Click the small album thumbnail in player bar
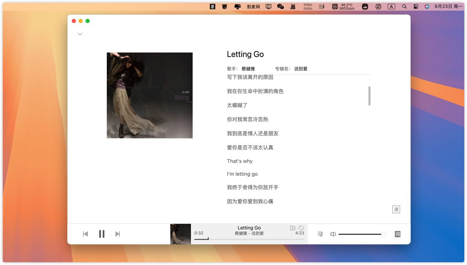The width and height of the screenshot is (467, 265). (x=181, y=234)
